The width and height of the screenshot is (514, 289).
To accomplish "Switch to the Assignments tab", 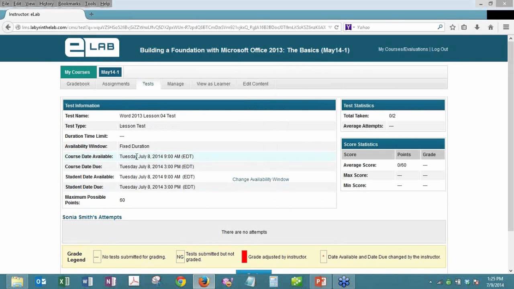I will [x=116, y=84].
